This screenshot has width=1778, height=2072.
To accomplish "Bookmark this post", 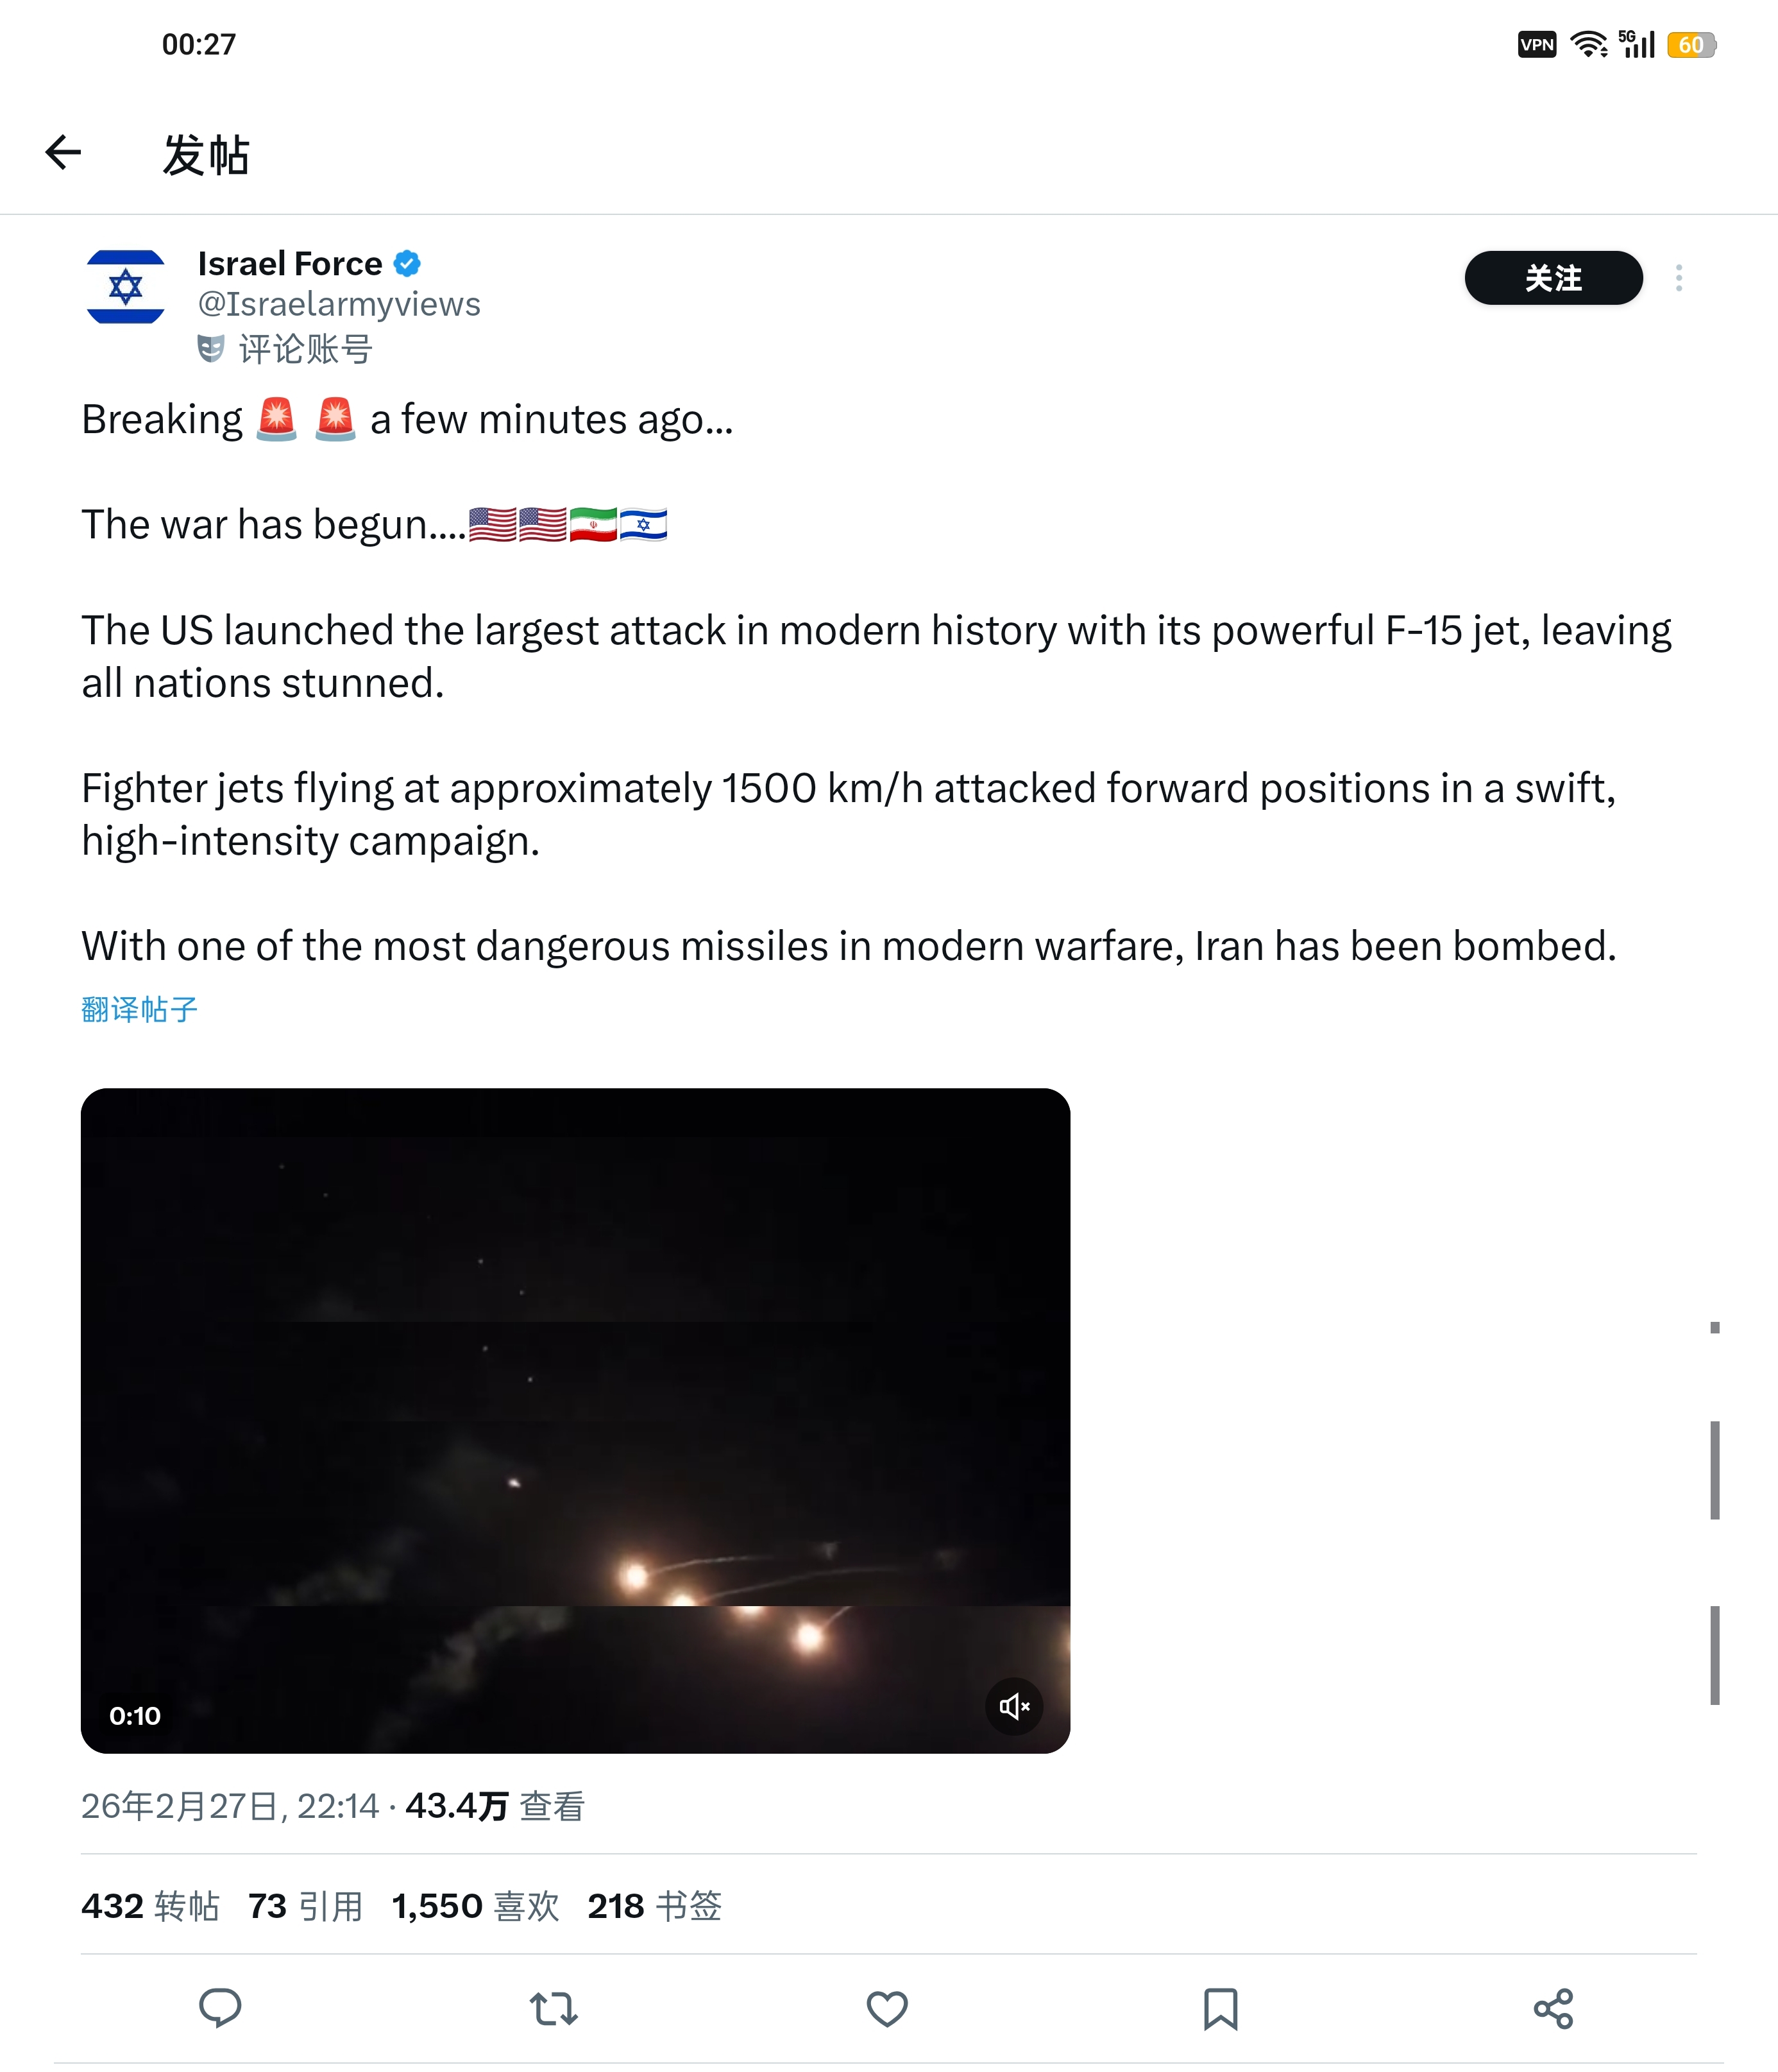I will (1221, 2008).
